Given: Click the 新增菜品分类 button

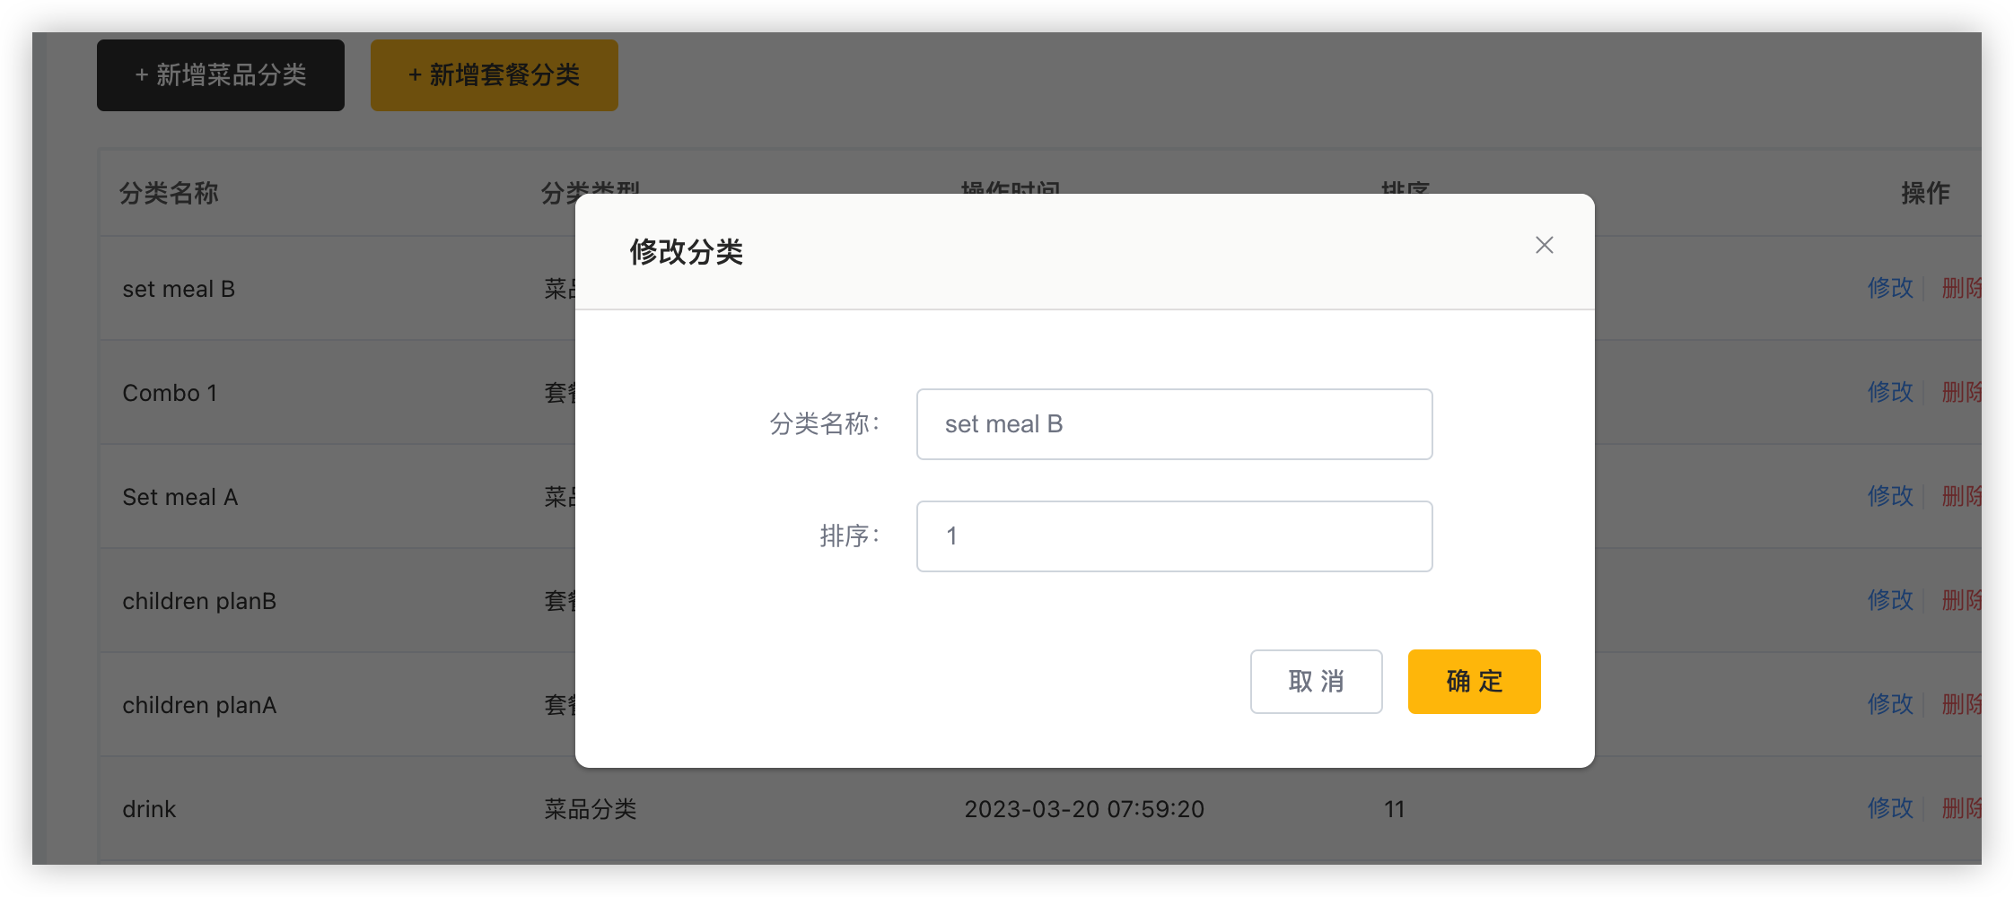Looking at the screenshot, I should [x=220, y=75].
